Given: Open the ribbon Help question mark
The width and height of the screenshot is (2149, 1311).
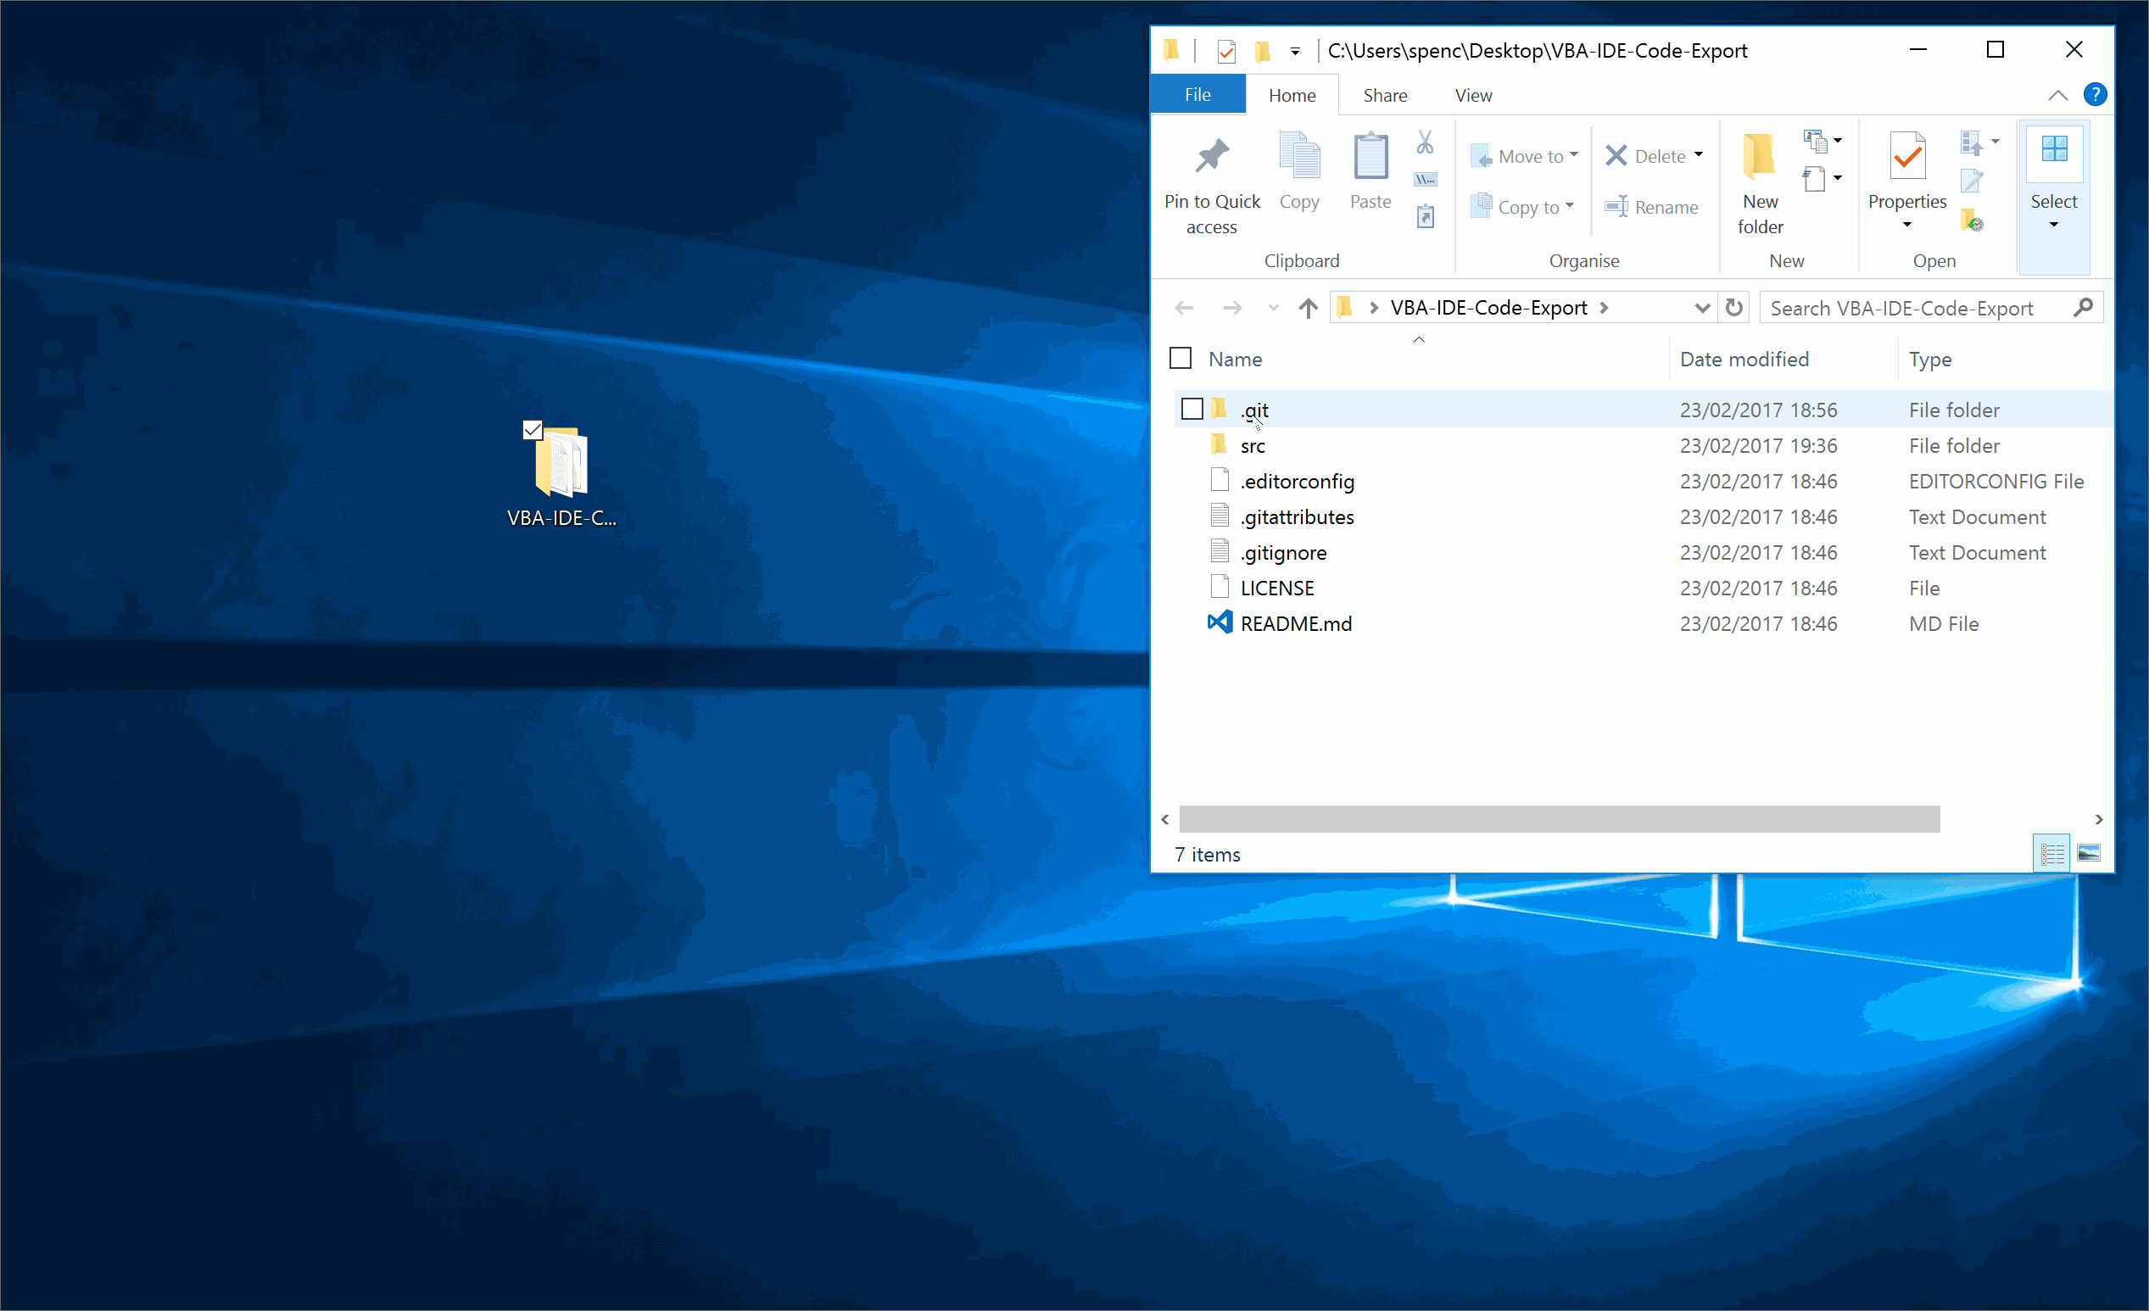Looking at the screenshot, I should click(2095, 94).
